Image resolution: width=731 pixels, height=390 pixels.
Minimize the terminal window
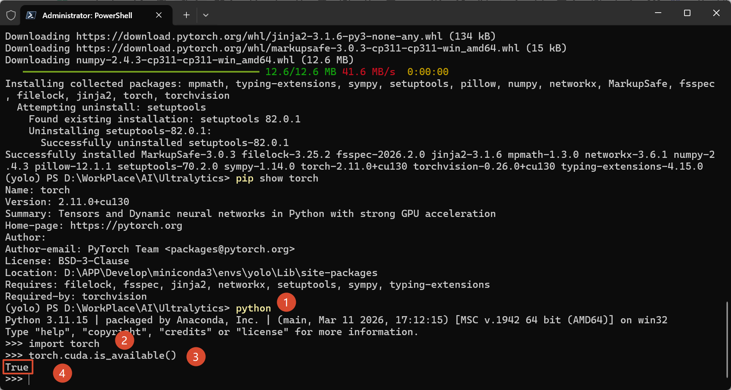tap(658, 13)
